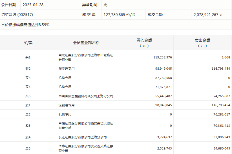Click the 成交金额 value 2,078,921,267 元
Viewport: 232px width, 154px height.
pos(208,15)
